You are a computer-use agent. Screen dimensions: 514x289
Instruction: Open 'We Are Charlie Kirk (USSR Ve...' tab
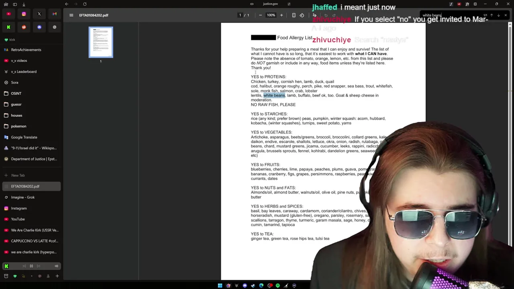tap(31, 230)
